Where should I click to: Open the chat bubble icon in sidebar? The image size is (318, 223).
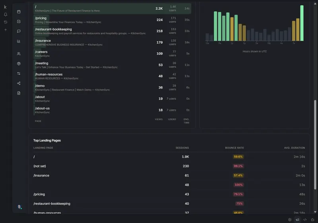19,31
